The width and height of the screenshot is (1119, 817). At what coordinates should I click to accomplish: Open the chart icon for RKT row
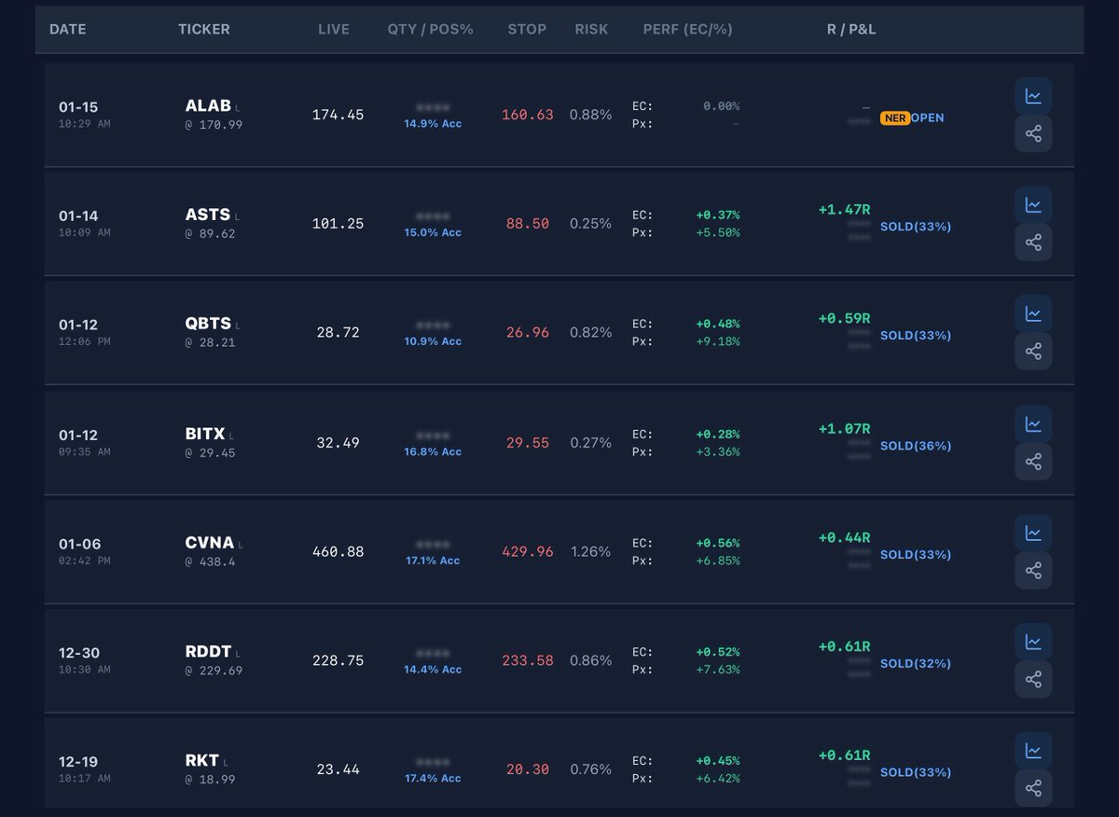[1033, 751]
